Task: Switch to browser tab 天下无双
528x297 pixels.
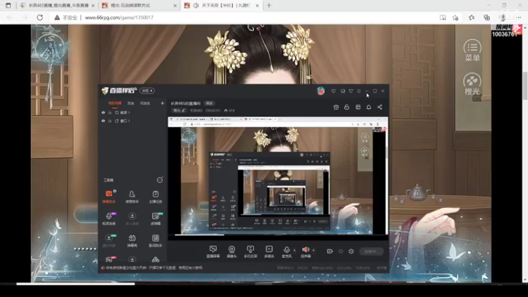Action: click(222, 5)
